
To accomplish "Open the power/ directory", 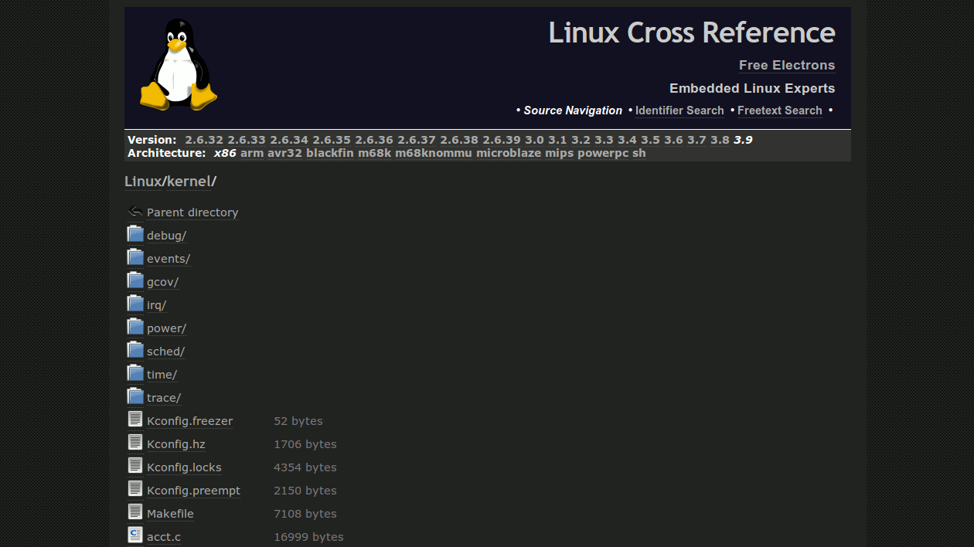I will [165, 328].
